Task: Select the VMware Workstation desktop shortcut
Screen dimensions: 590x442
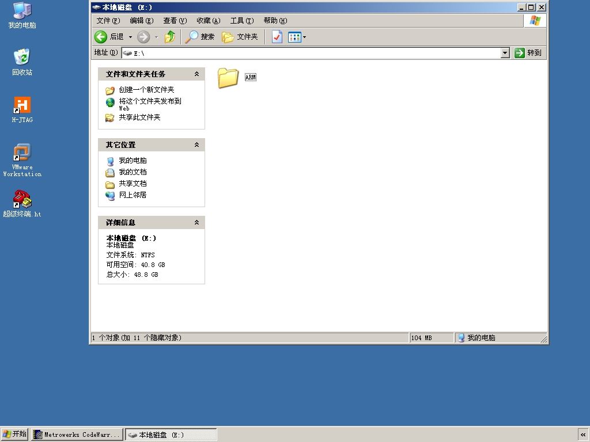Action: point(22,160)
